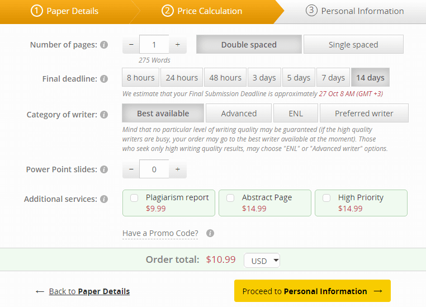This screenshot has width=426, height=307.
Task: Increase Power Point slides with plus button
Action: (178, 169)
